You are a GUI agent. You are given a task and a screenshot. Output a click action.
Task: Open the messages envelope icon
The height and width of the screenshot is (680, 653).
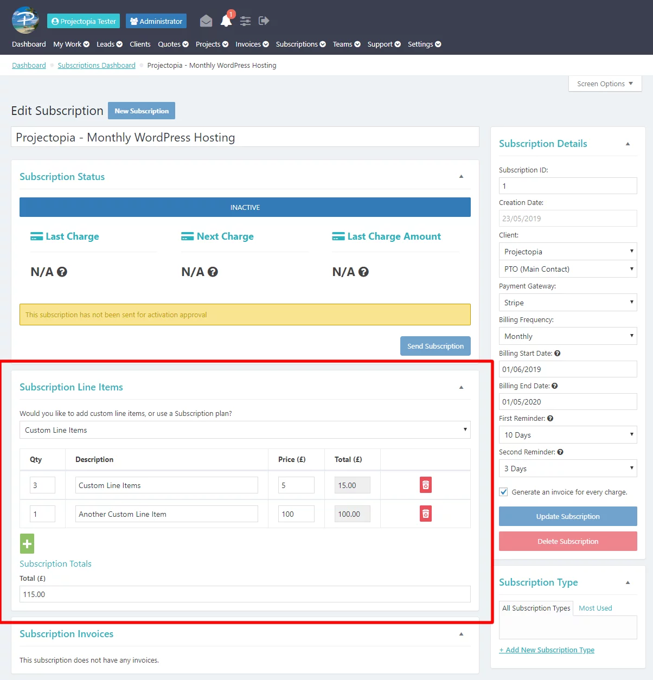pos(206,21)
